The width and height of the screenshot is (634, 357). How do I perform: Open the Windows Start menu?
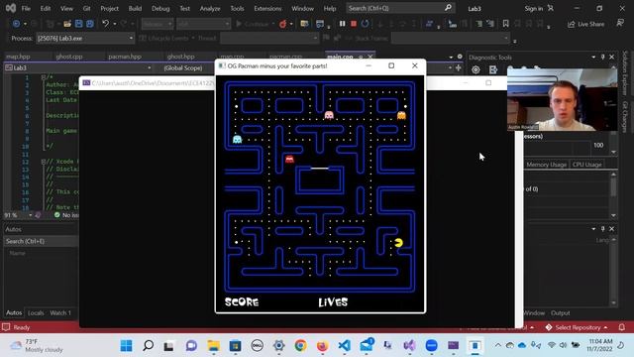coord(126,346)
